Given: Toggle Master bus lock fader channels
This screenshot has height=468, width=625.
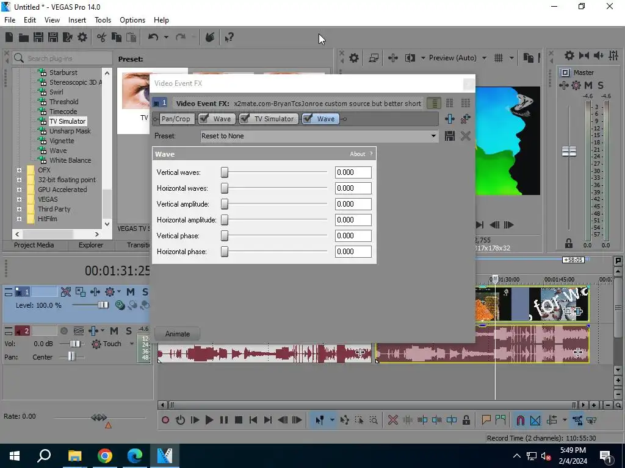Looking at the screenshot, I should point(569,243).
